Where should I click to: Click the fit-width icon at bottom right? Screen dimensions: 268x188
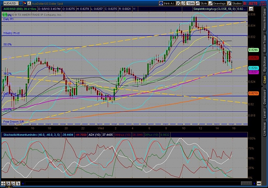[259, 184]
